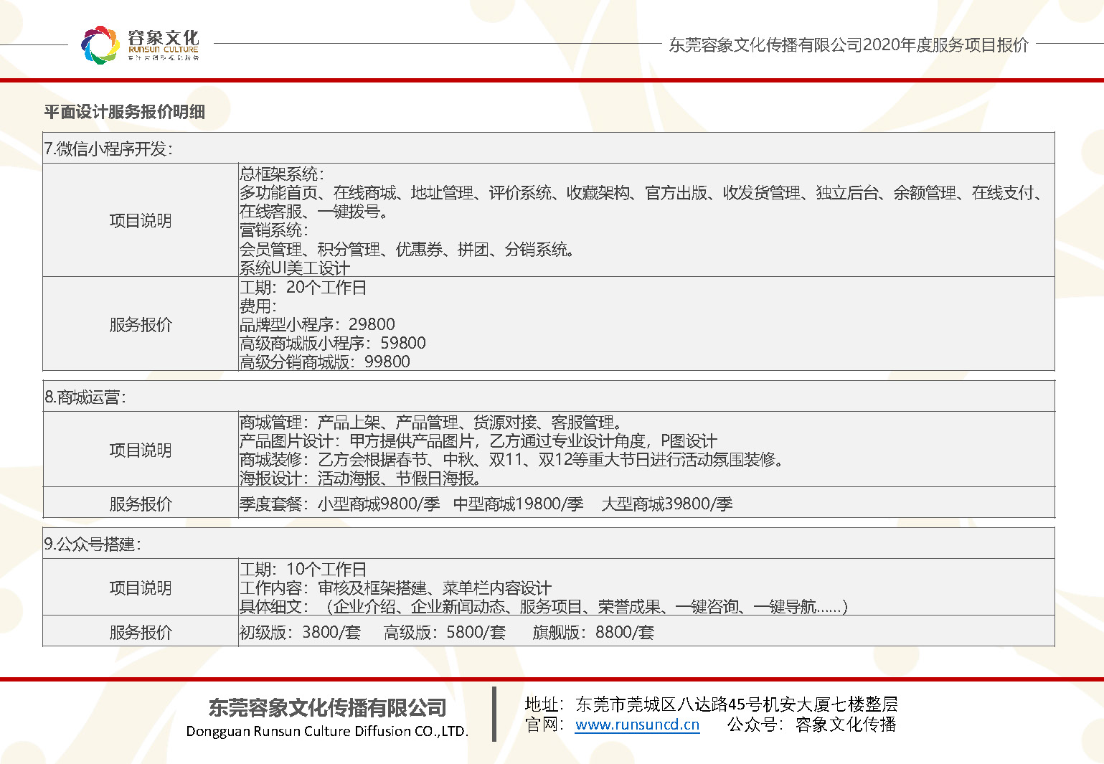
Task: Click the line 在线客服、一键拨号。
Action: click(314, 211)
